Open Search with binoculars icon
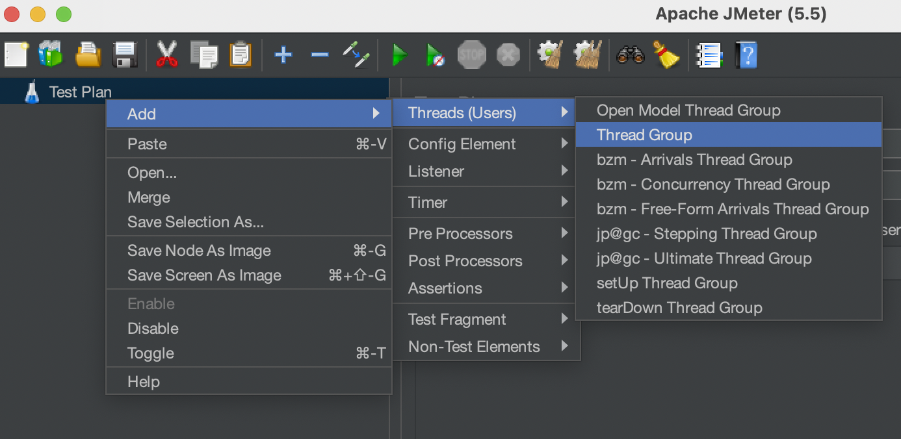 630,55
